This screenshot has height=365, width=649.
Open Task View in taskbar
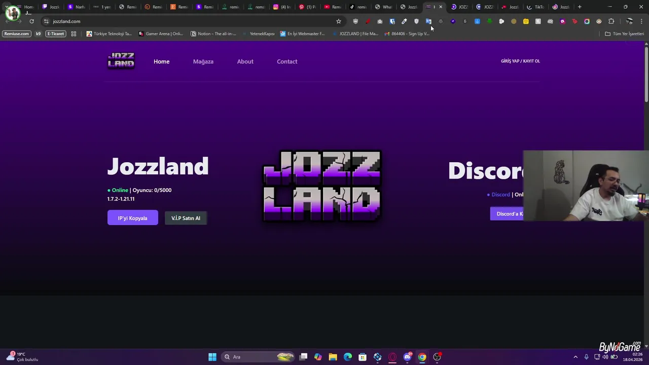click(x=303, y=357)
